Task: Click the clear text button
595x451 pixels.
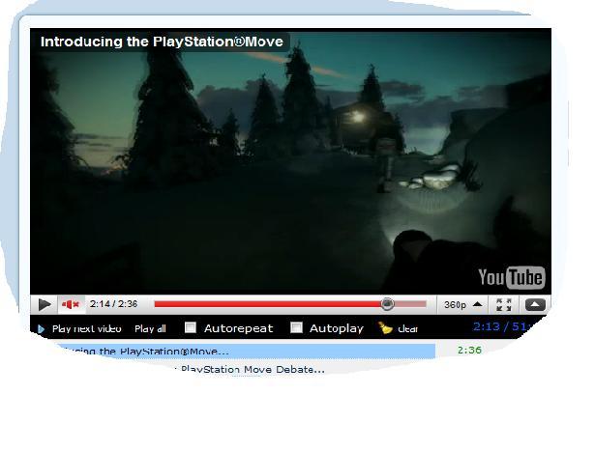Action: [408, 329]
